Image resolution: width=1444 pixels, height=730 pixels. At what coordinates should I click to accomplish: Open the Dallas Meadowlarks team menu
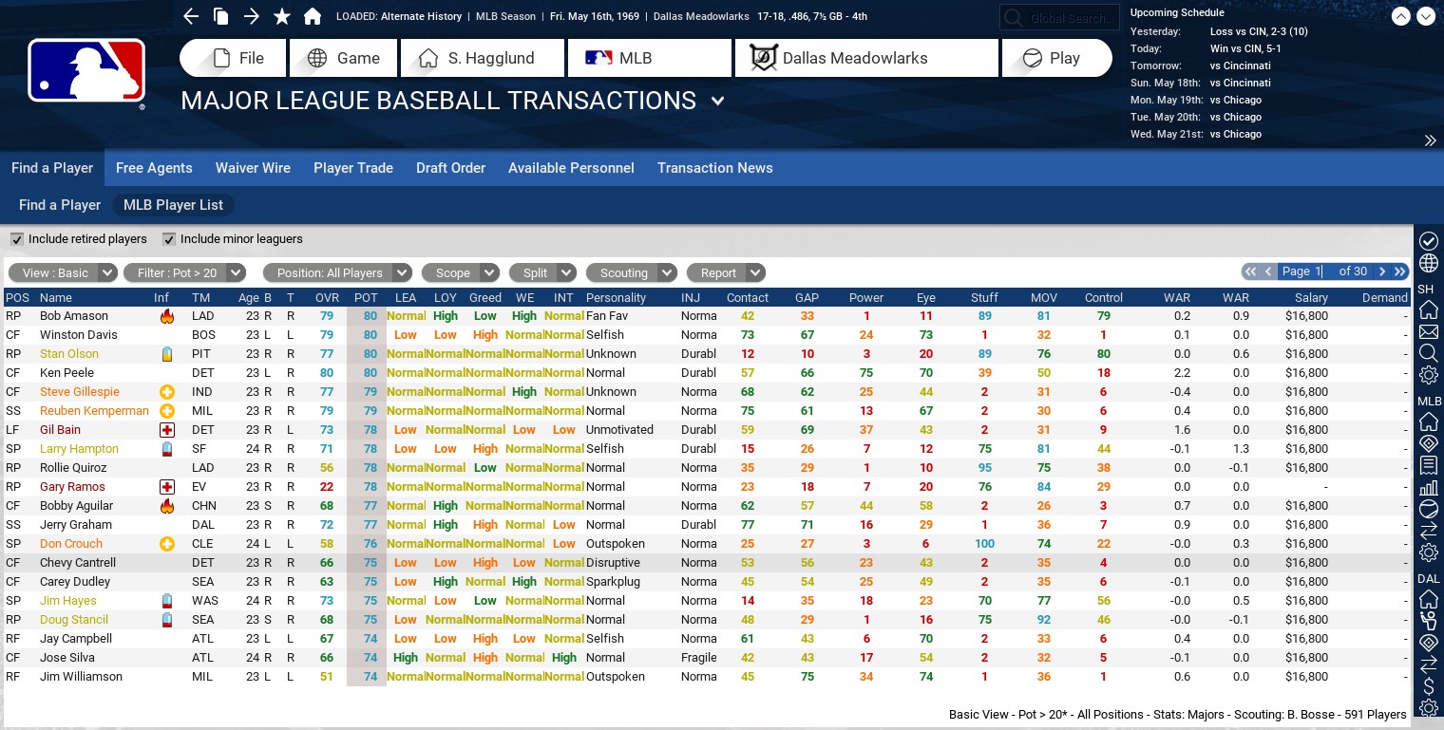866,58
